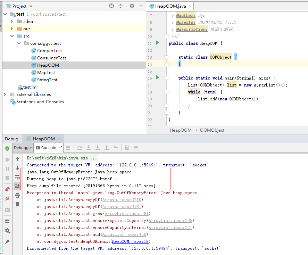The height and width of the screenshot is (255, 308).
Task: Open Project panel settings gear
Action: (x=132, y=6)
